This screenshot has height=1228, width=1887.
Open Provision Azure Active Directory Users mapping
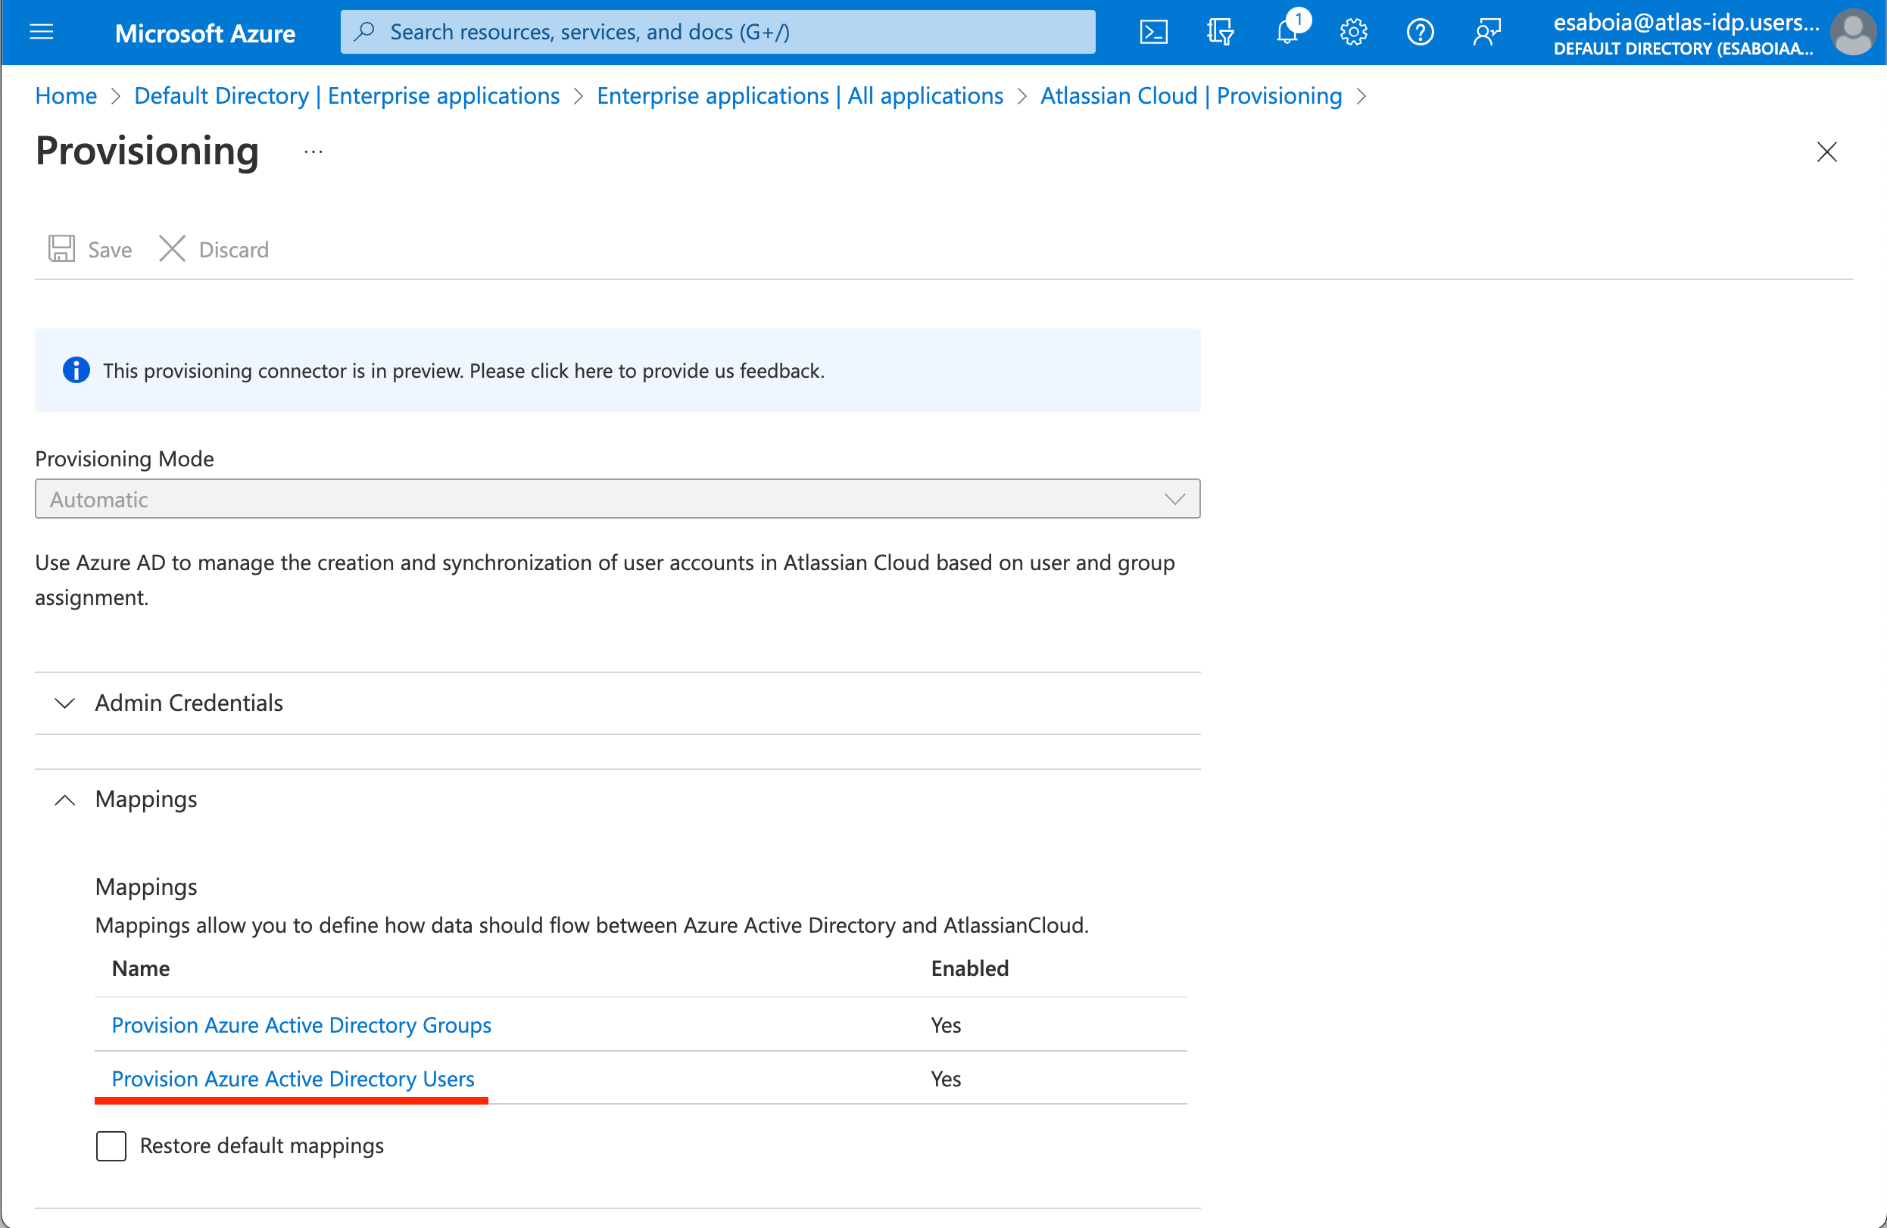292,1078
